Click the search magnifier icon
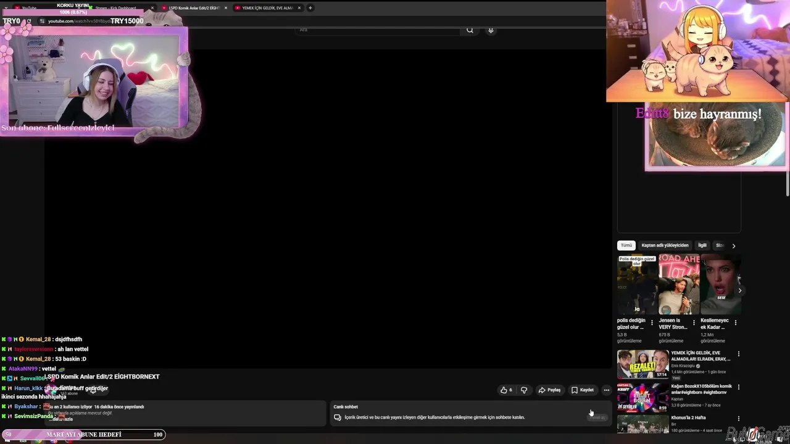 [470, 30]
